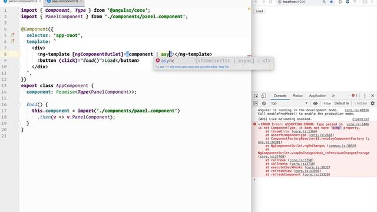Close the app.component.ts tab
The image size is (377, 212).
(x=81, y=1)
